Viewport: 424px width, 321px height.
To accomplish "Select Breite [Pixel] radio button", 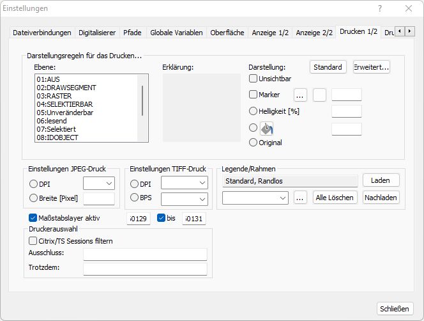I will 33,198.
